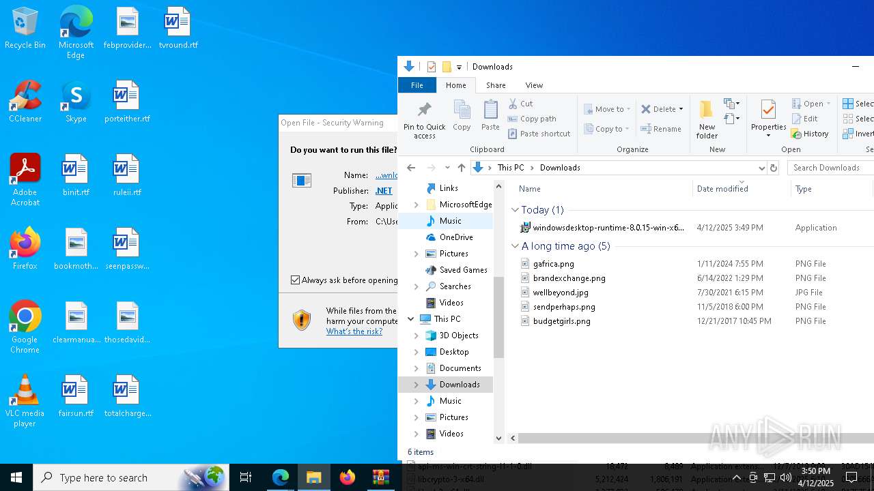Click Paste shortcut command
This screenshot has height=491, width=874.
coord(539,134)
